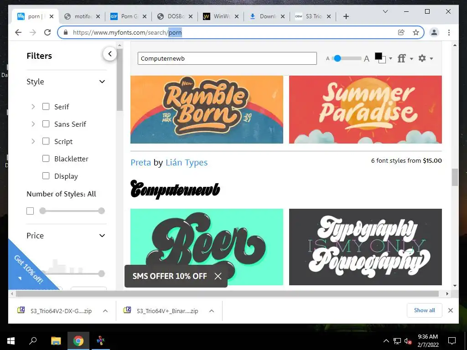Open the Chrome profile avatar

pos(434,32)
